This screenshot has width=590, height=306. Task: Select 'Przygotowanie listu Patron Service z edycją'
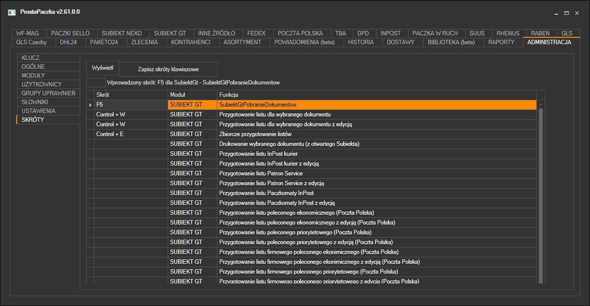pos(377,183)
